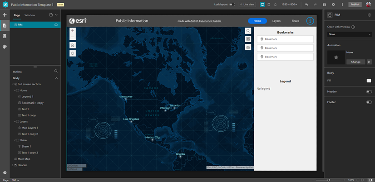The image size is (375, 182).
Task: Switch to tablet device preview
Action: [269, 5]
